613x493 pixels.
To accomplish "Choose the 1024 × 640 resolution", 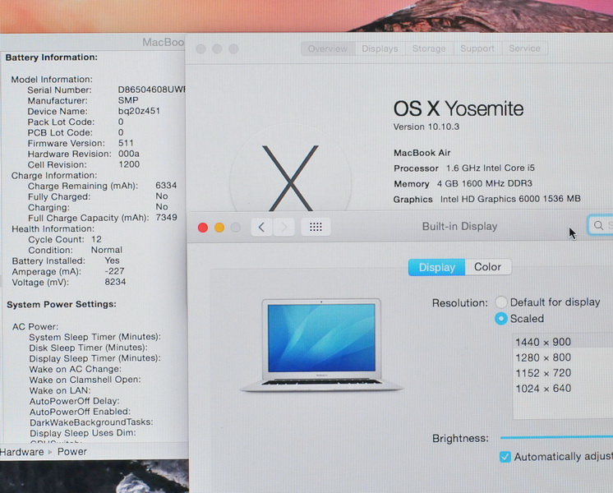I will [563, 388].
